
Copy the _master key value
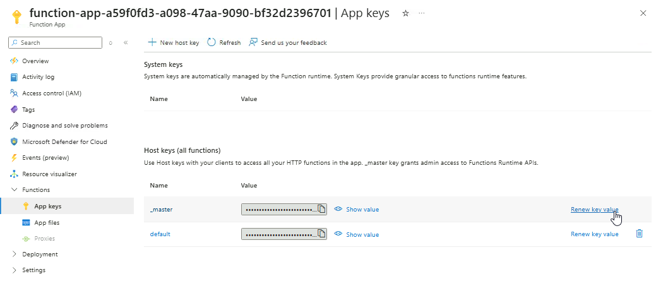click(321, 209)
